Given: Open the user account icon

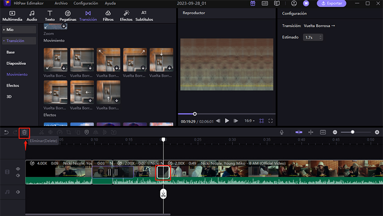Looking at the screenshot, I should click(294, 4).
